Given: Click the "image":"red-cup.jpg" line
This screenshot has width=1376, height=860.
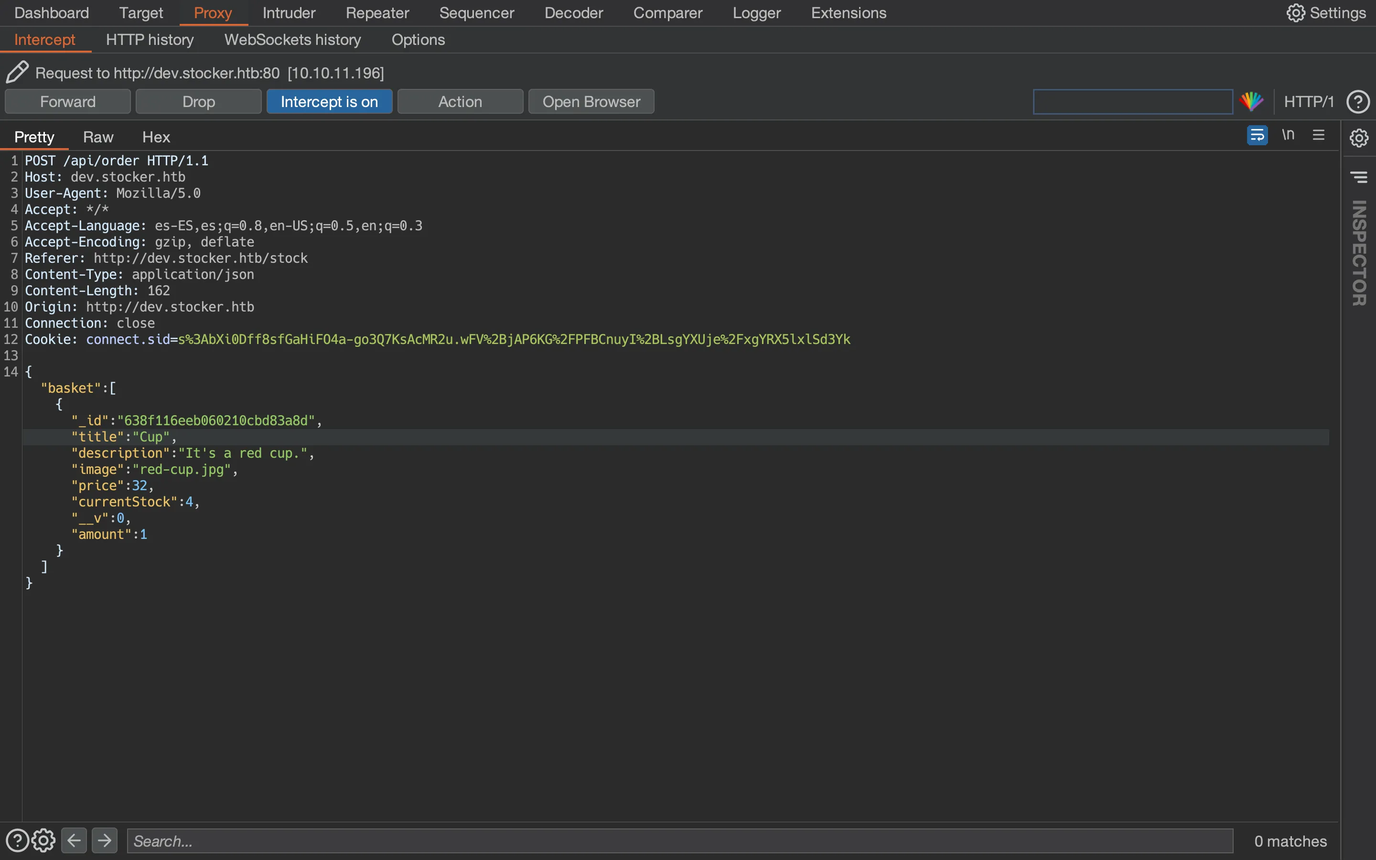Looking at the screenshot, I should tap(154, 469).
